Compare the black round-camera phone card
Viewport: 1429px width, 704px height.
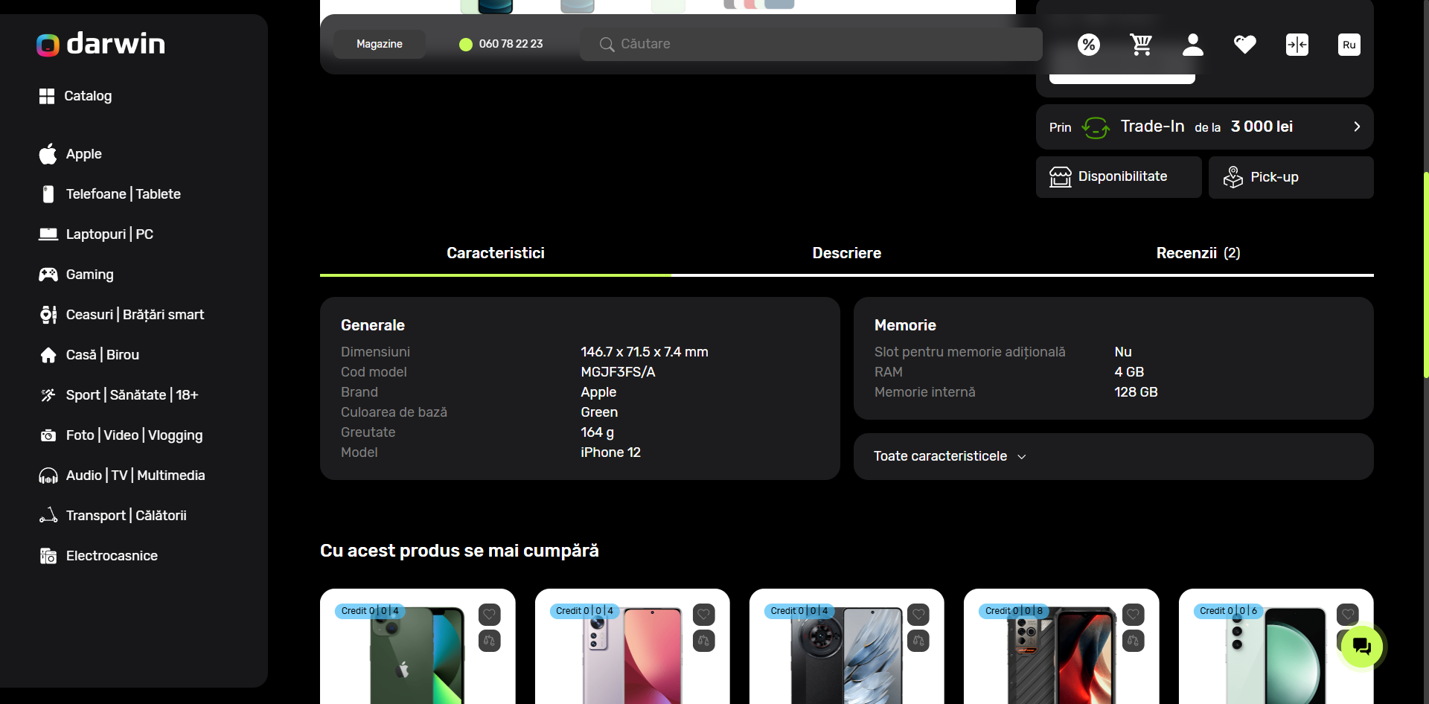918,641
